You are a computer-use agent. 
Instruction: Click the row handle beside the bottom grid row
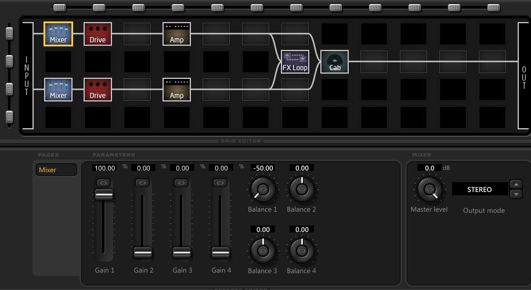point(9,117)
